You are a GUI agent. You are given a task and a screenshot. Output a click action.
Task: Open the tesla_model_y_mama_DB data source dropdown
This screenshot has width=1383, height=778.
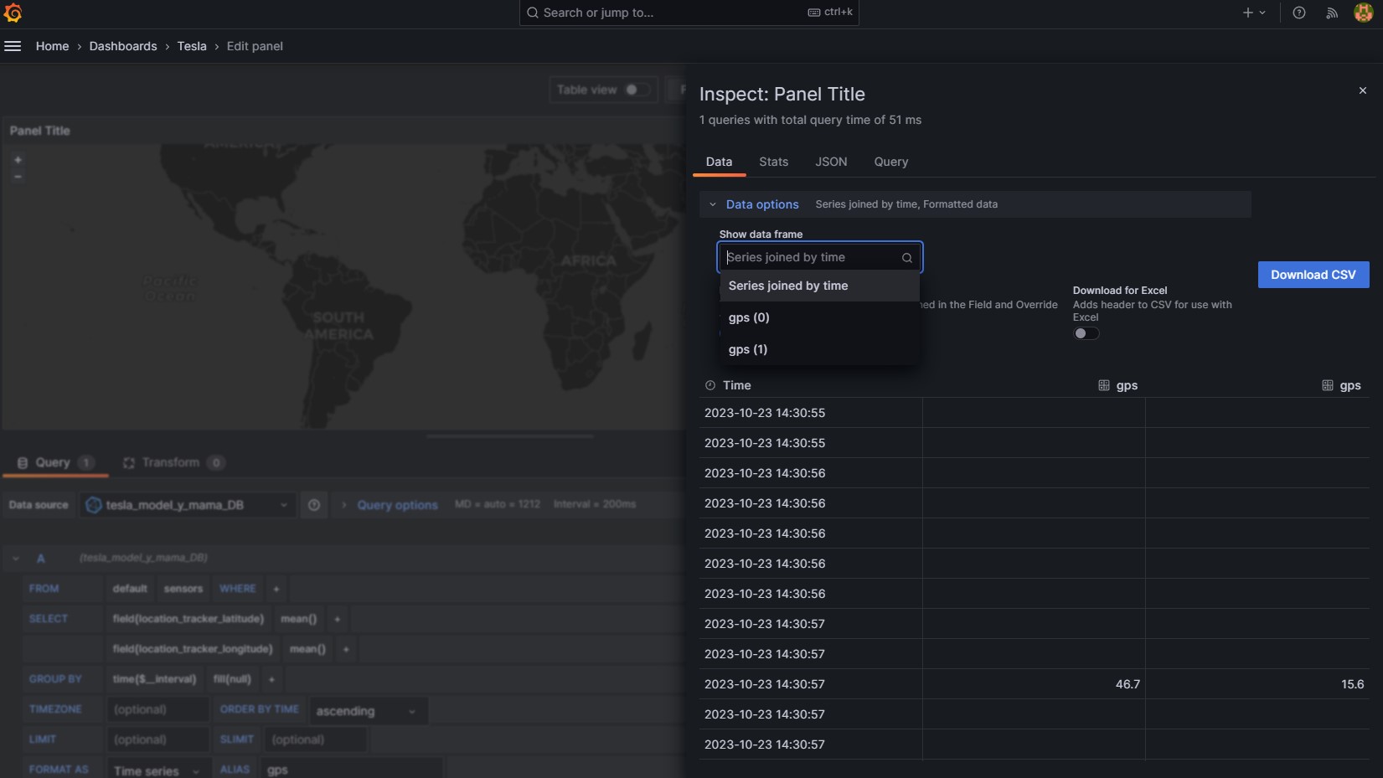[188, 505]
